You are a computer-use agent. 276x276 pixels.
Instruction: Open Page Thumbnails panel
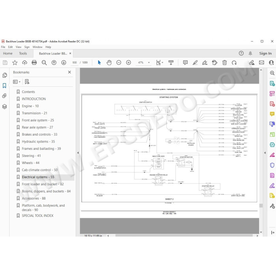click(x=5, y=75)
